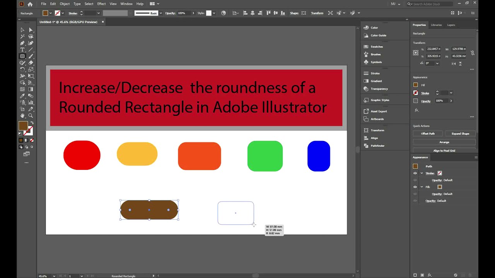Open fill color dropdown in control bar
Image resolution: width=495 pixels, height=278 pixels.
point(50,13)
